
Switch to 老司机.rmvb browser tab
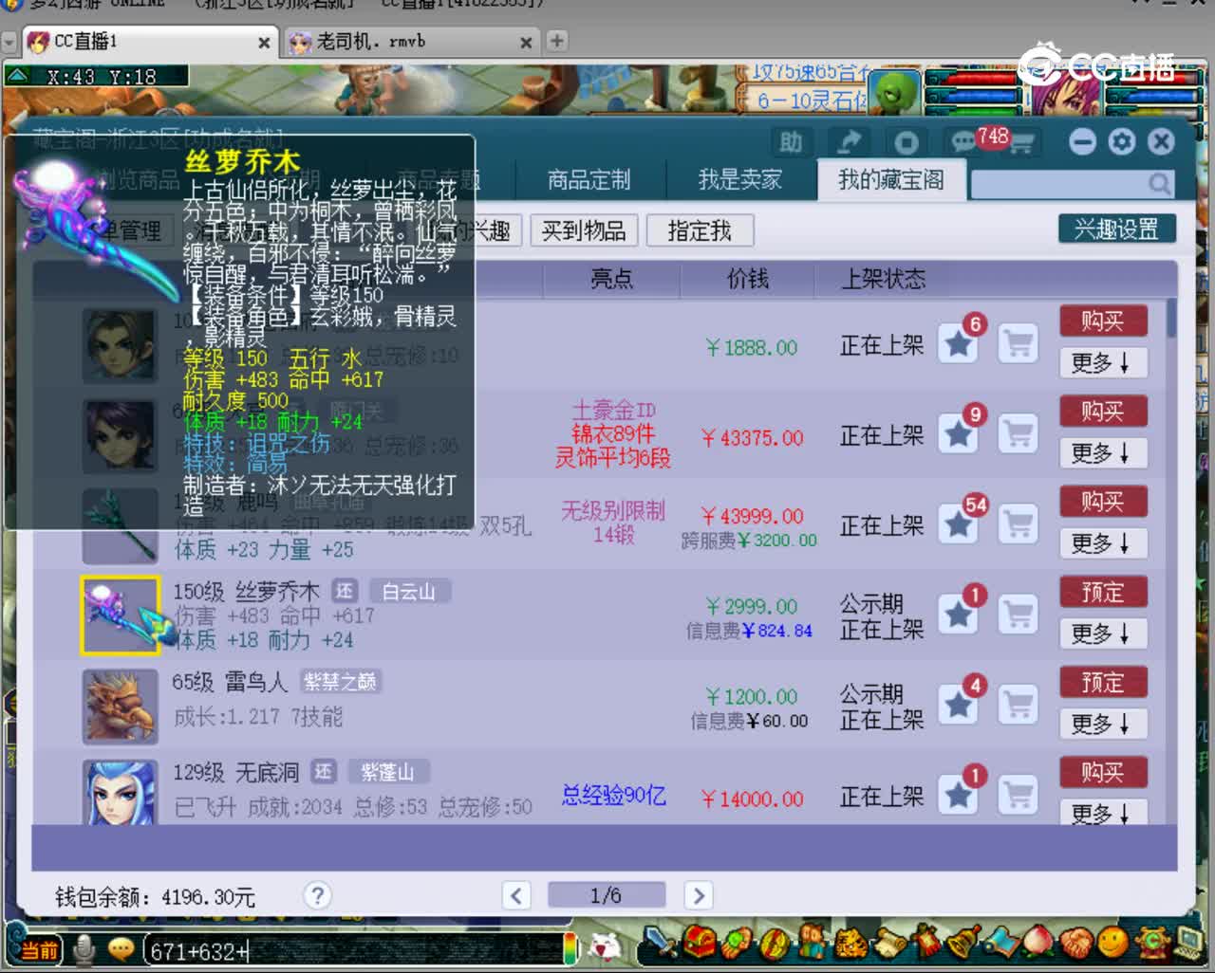coord(411,42)
